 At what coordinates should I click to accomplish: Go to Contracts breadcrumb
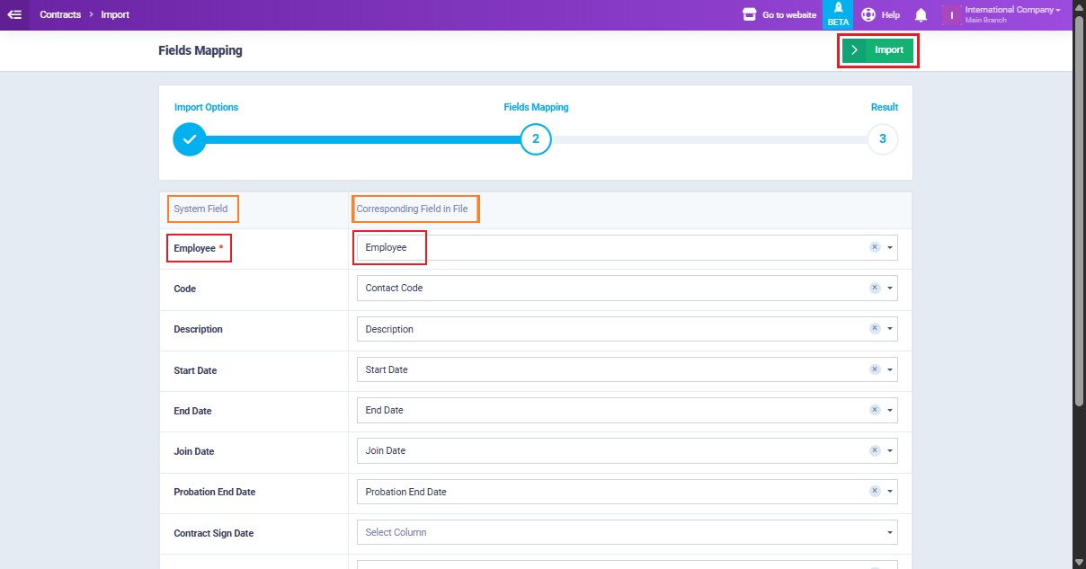(60, 14)
